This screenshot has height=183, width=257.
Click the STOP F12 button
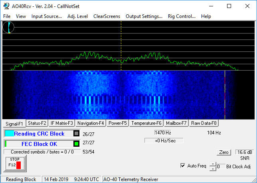15,163
